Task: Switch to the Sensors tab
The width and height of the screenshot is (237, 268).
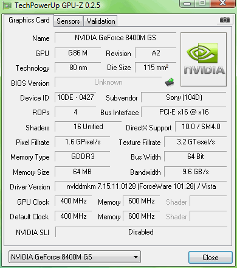Action: tap(68, 21)
